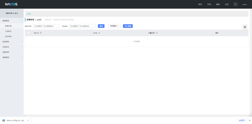This screenshot has height=124, width=252.
Task: Sort by Data Id column icon
Action: click(41, 33)
